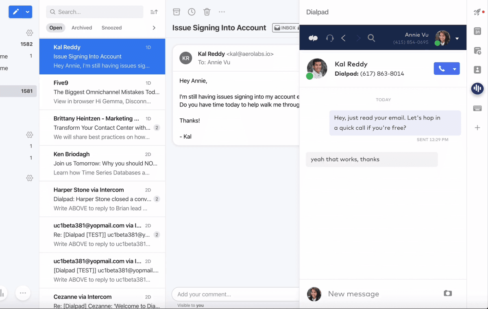Open the lowest gear icon in left sidebar
488x309 pixels.
point(29,178)
